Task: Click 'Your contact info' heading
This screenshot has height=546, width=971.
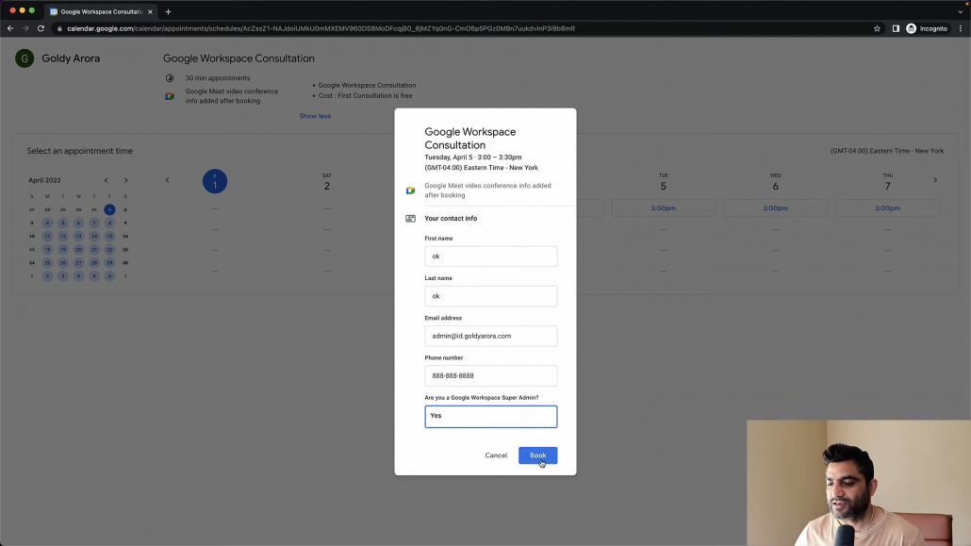Action: coord(451,218)
